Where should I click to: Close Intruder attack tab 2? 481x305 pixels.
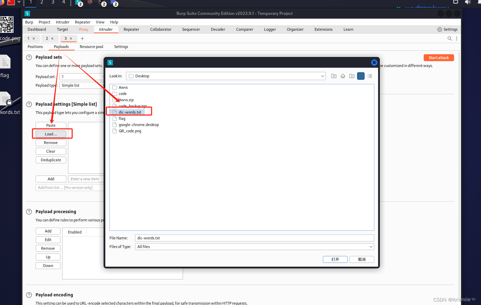pyautogui.click(x=52, y=39)
